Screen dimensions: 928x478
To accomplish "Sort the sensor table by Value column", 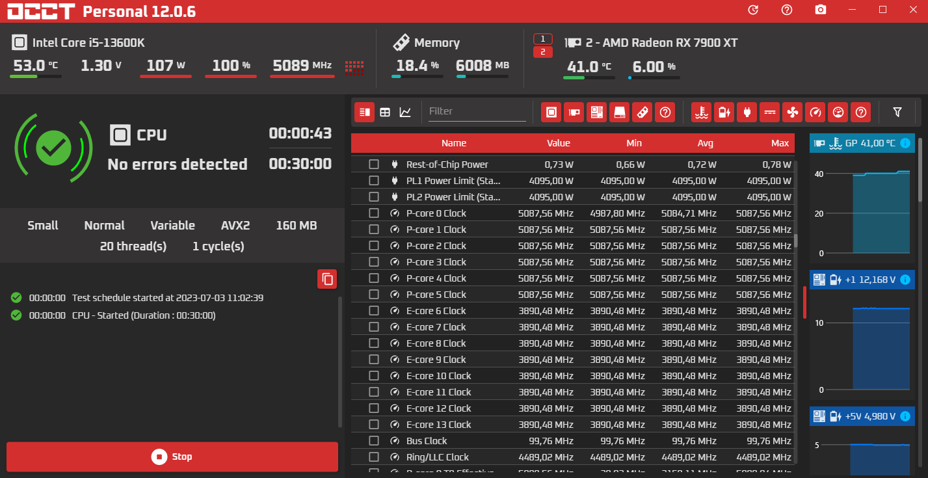I will point(558,143).
